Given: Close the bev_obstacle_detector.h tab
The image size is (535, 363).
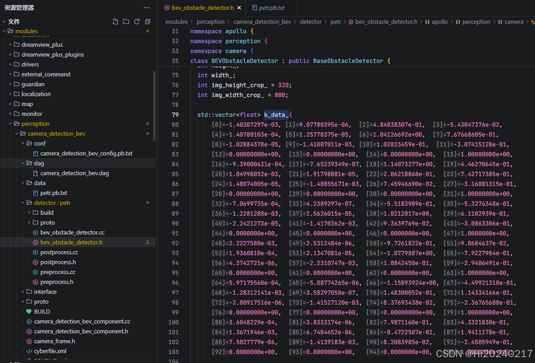Looking at the screenshot, I should (239, 8).
